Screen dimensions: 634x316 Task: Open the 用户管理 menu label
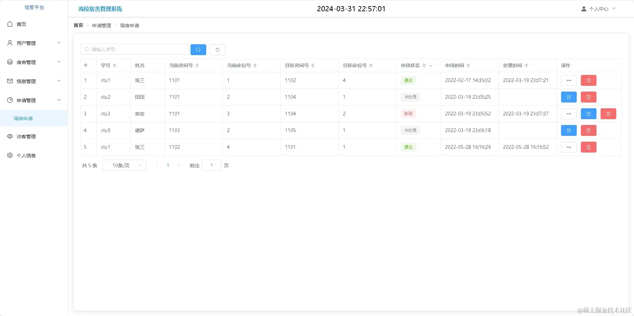point(26,43)
